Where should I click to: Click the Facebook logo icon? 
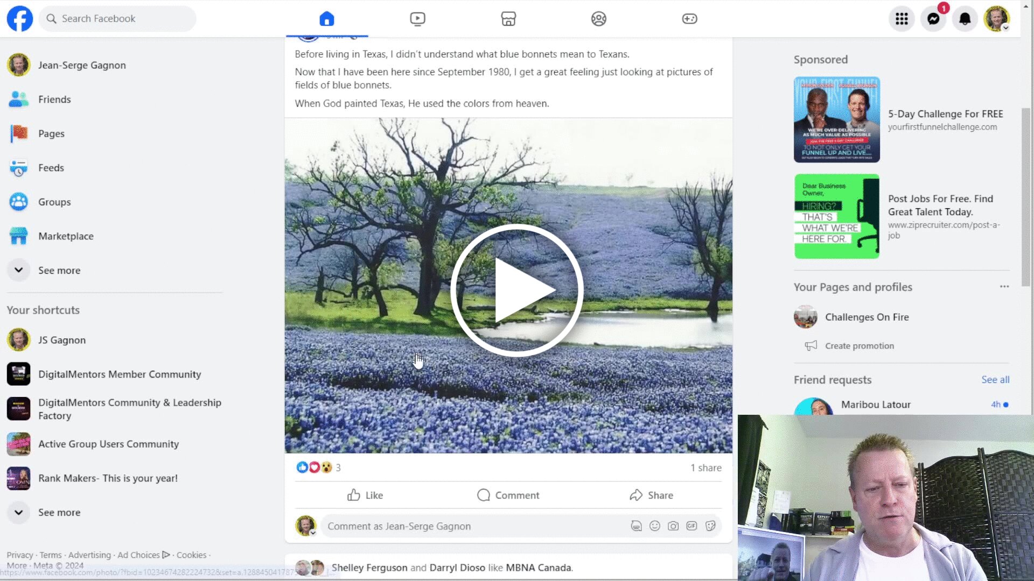[20, 19]
